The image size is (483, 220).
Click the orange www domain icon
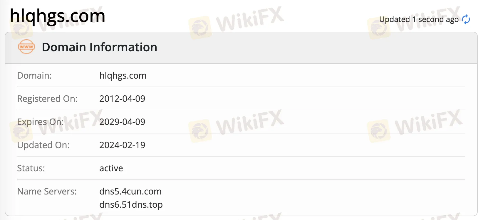26,47
